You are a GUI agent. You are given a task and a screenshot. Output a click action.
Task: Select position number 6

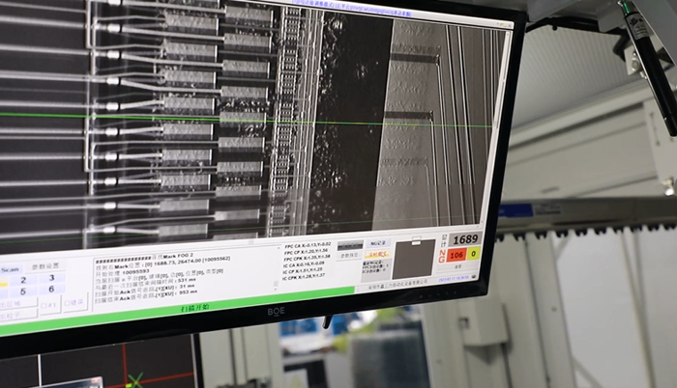pyautogui.click(x=54, y=289)
